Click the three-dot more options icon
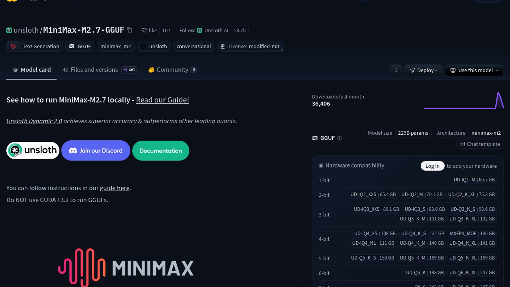This screenshot has height=287, width=510. pos(396,70)
